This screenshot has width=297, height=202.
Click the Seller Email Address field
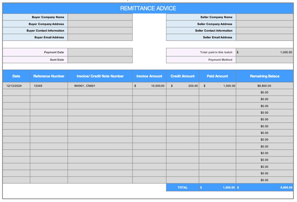265,37
